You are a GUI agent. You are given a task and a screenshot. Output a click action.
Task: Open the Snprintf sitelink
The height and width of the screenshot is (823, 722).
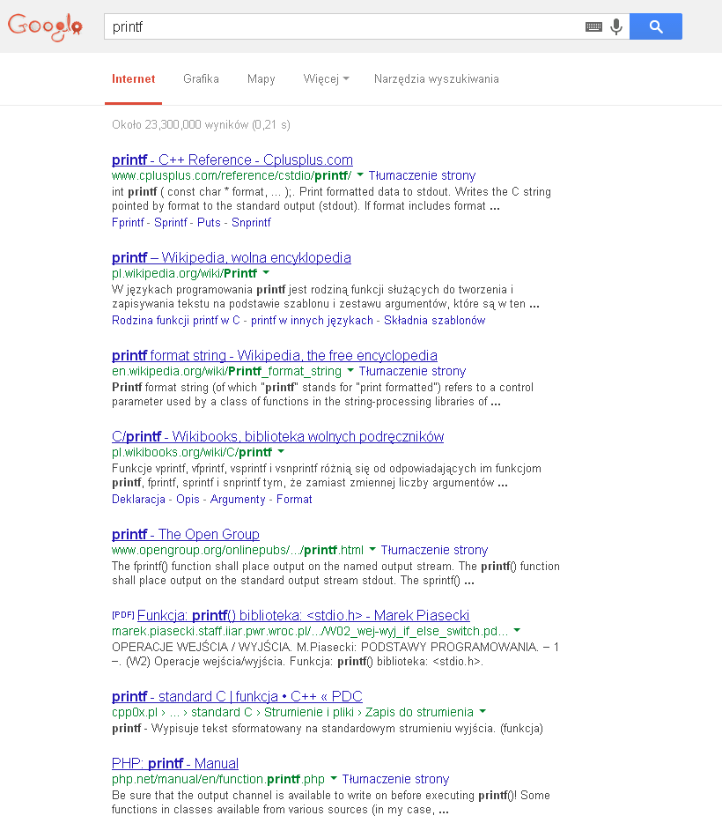pos(251,223)
